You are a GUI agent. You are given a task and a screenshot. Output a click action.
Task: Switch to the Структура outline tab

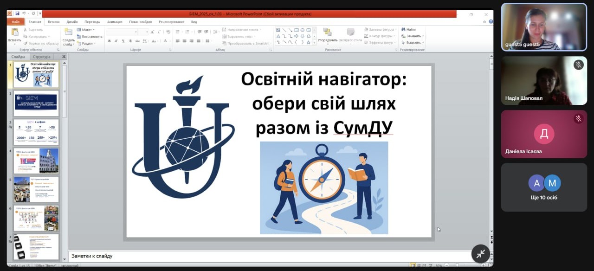[42, 57]
